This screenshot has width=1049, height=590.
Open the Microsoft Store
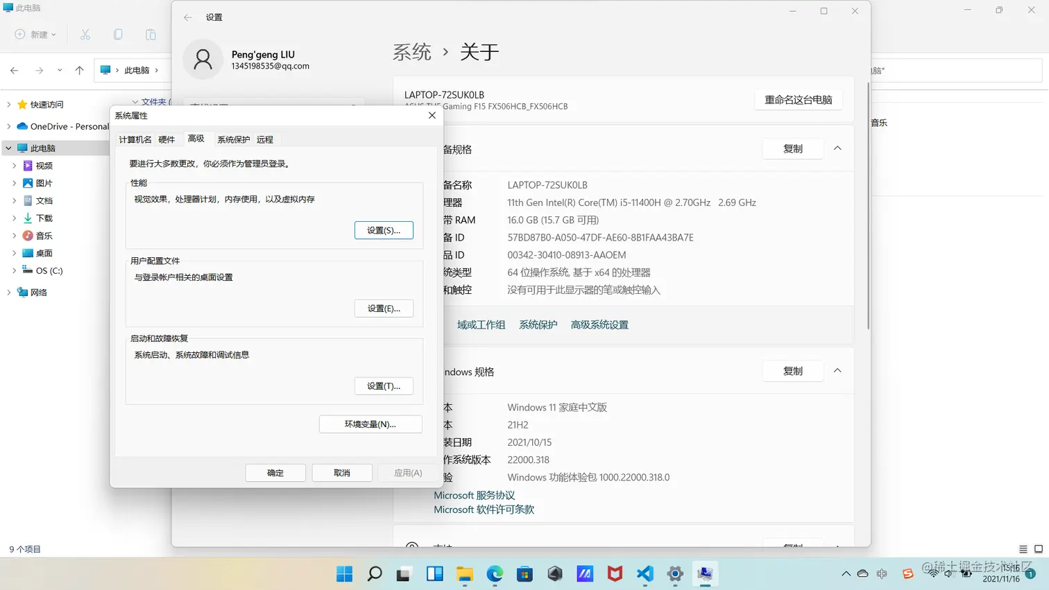click(x=524, y=573)
